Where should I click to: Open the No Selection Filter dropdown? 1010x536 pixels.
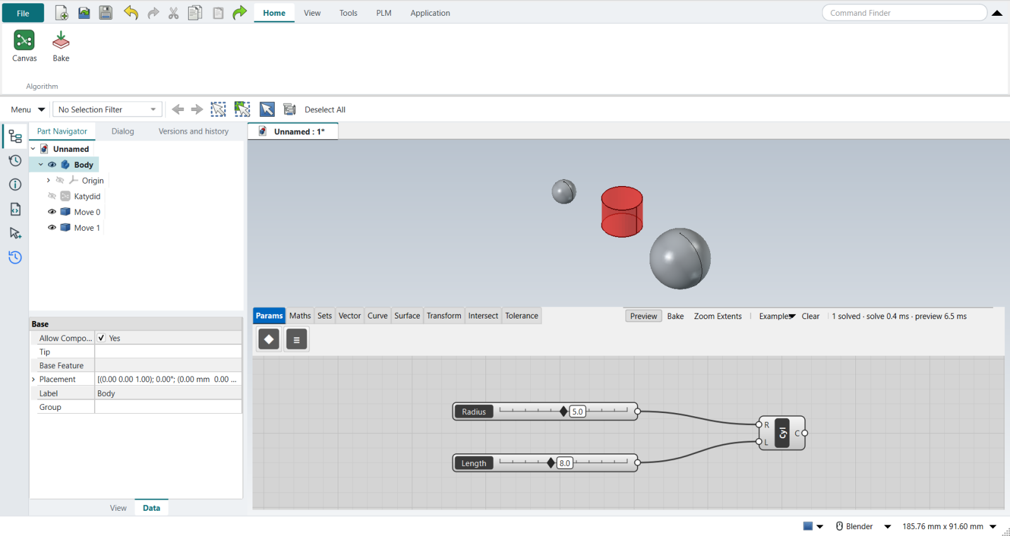point(107,109)
